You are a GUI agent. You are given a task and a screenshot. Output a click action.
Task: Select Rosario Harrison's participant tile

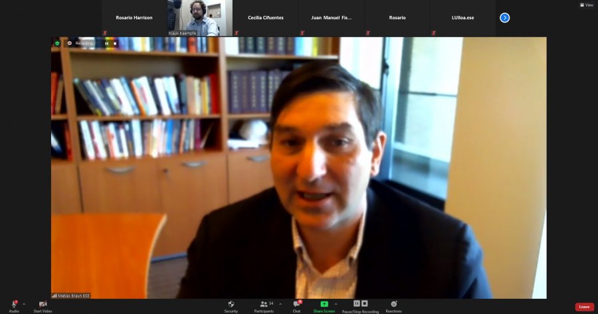134,18
